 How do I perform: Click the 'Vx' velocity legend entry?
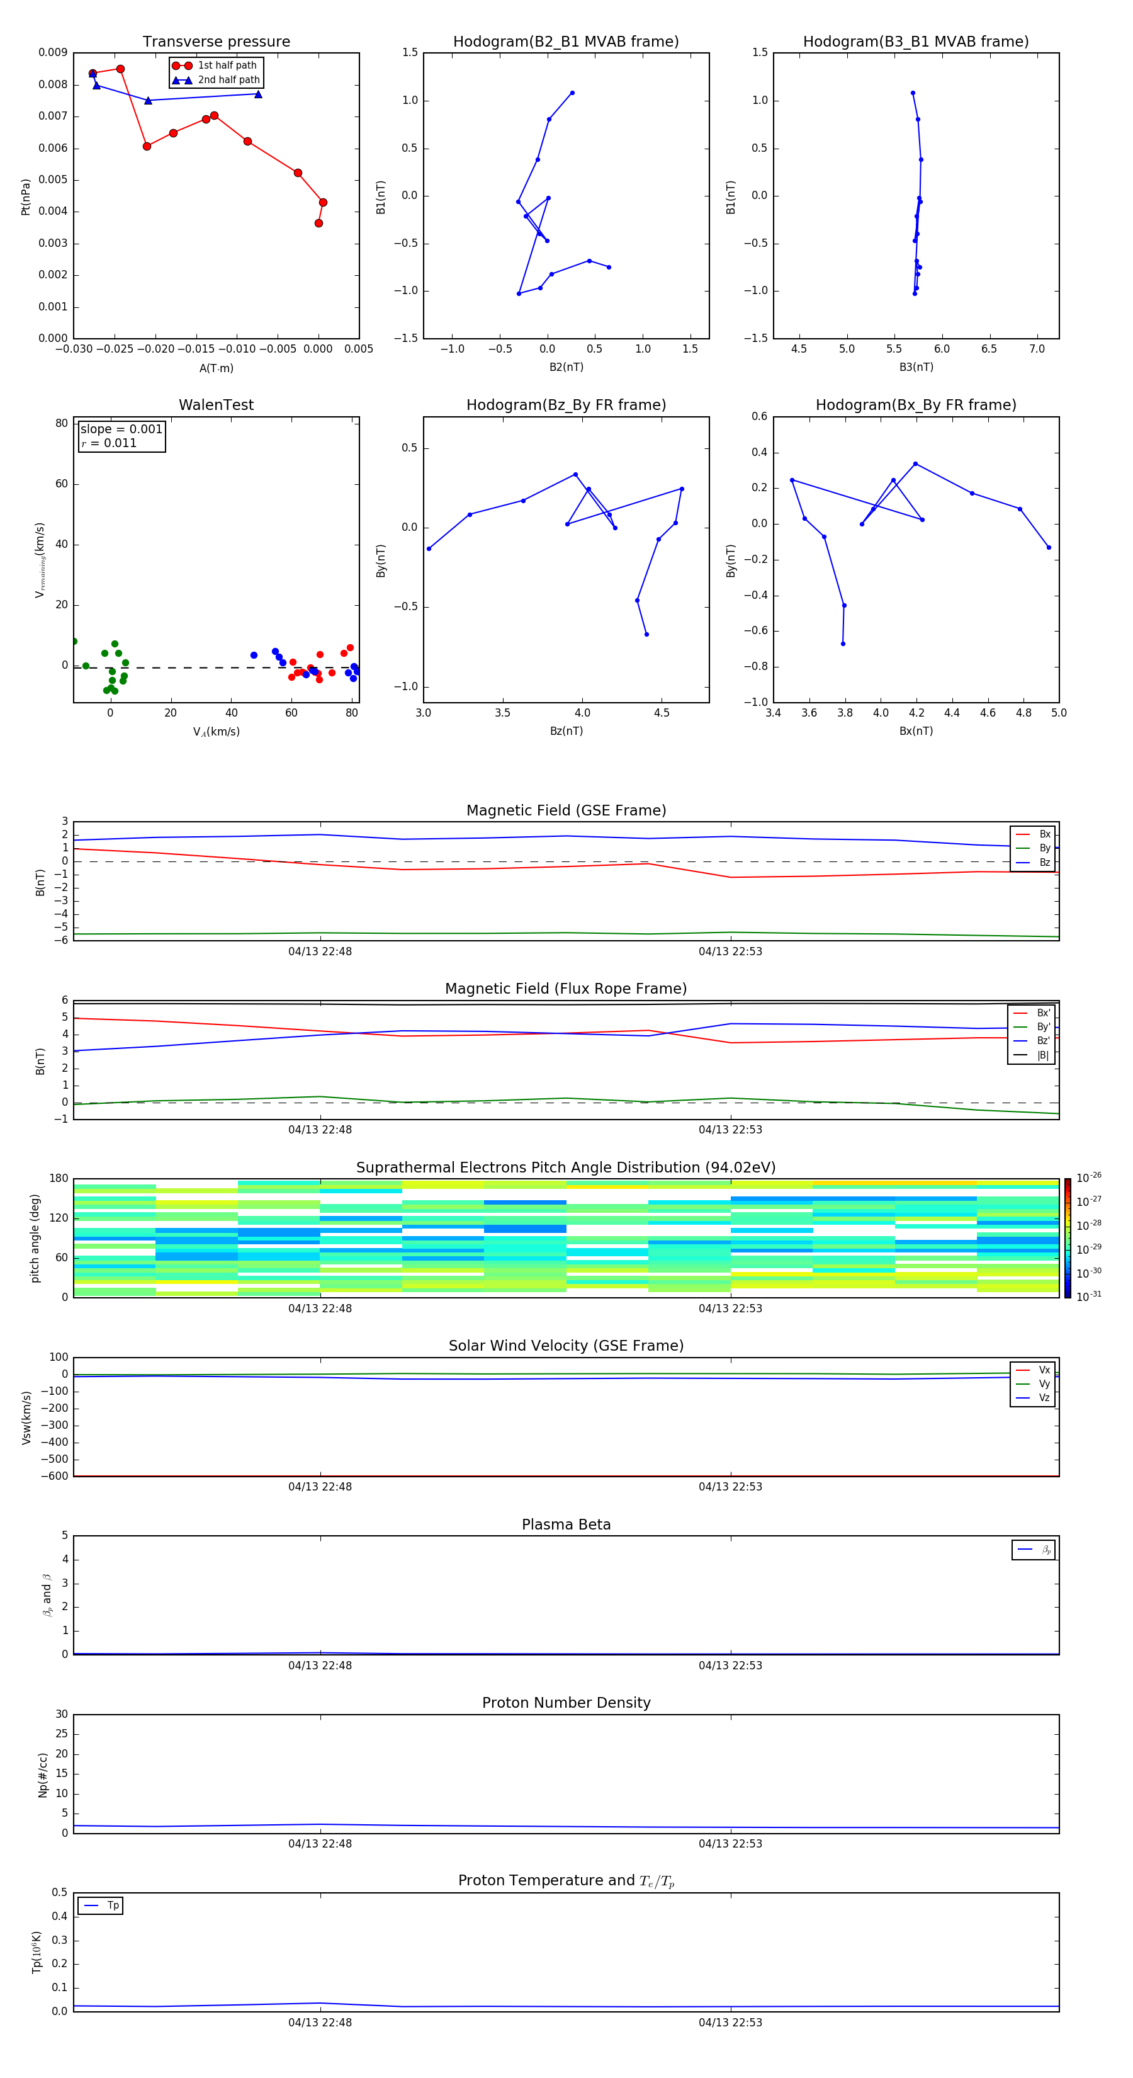click(1033, 1371)
